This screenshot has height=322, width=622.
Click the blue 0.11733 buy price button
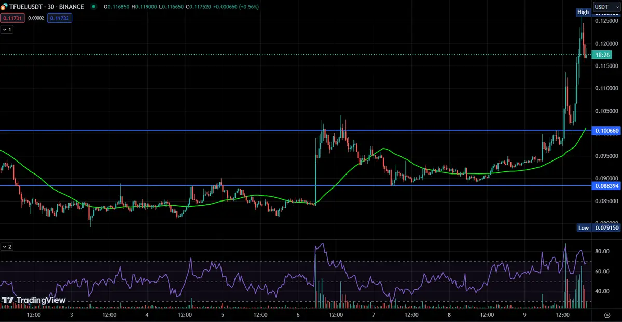60,18
